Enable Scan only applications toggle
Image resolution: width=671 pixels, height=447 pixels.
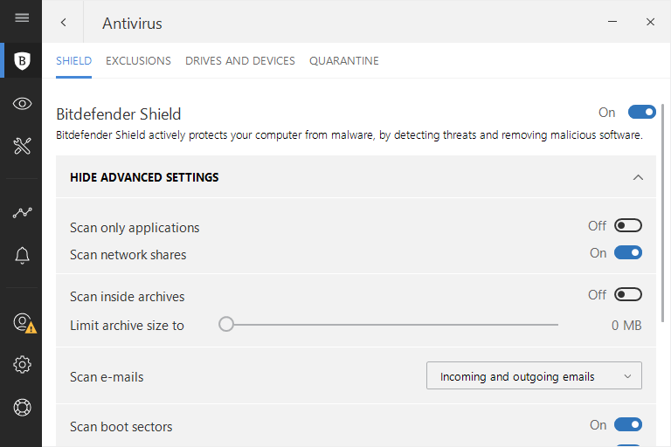coord(627,226)
